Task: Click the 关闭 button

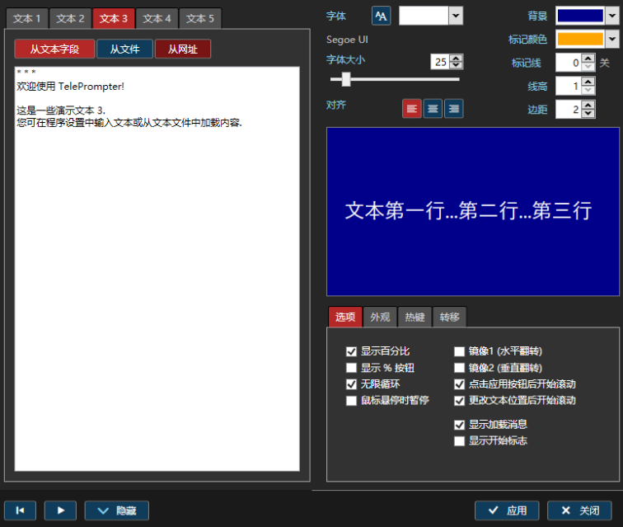Action: tap(579, 511)
